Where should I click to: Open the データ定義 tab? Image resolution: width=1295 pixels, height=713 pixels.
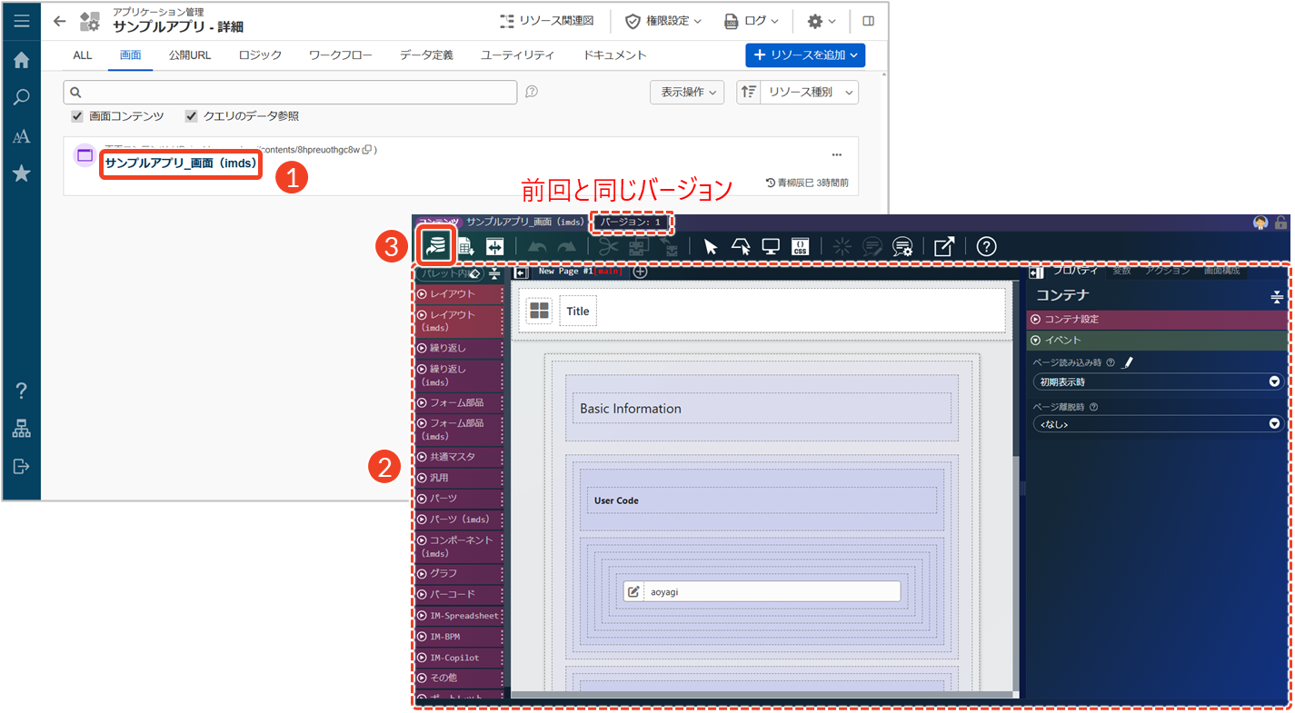click(x=426, y=55)
